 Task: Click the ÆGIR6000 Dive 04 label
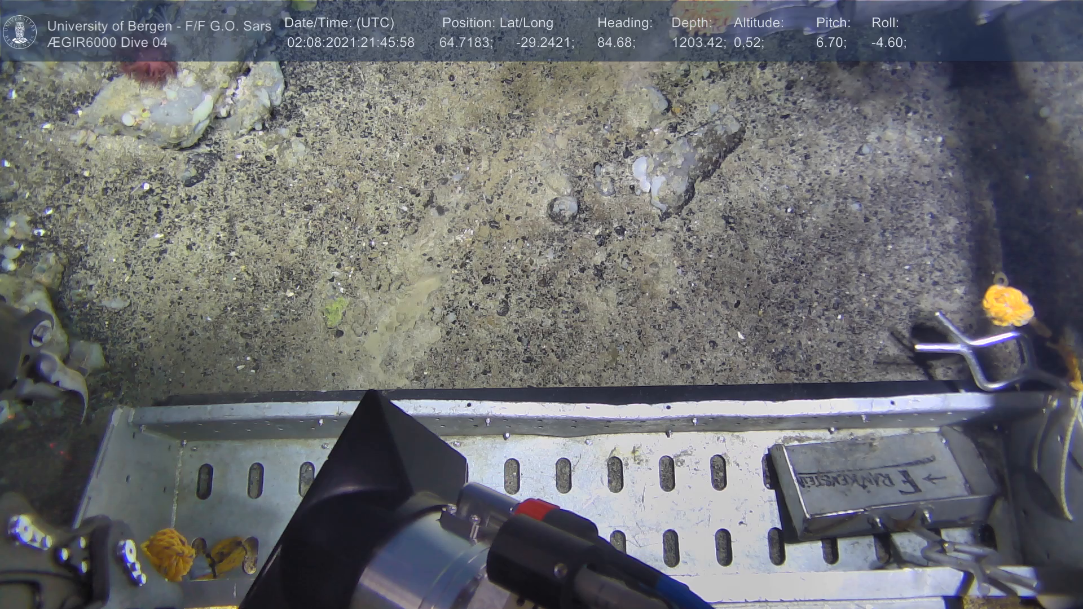coord(107,43)
